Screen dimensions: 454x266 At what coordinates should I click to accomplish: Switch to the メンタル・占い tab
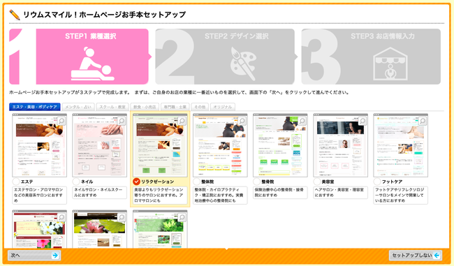(x=78, y=107)
